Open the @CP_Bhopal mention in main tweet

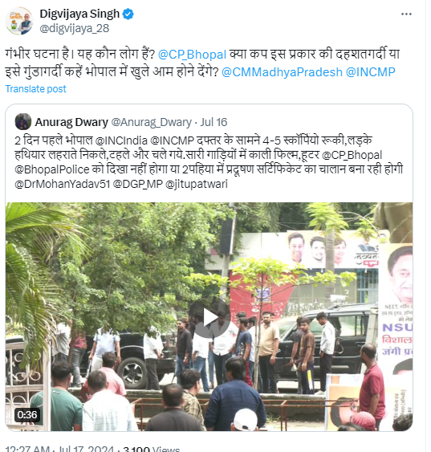[192, 55]
